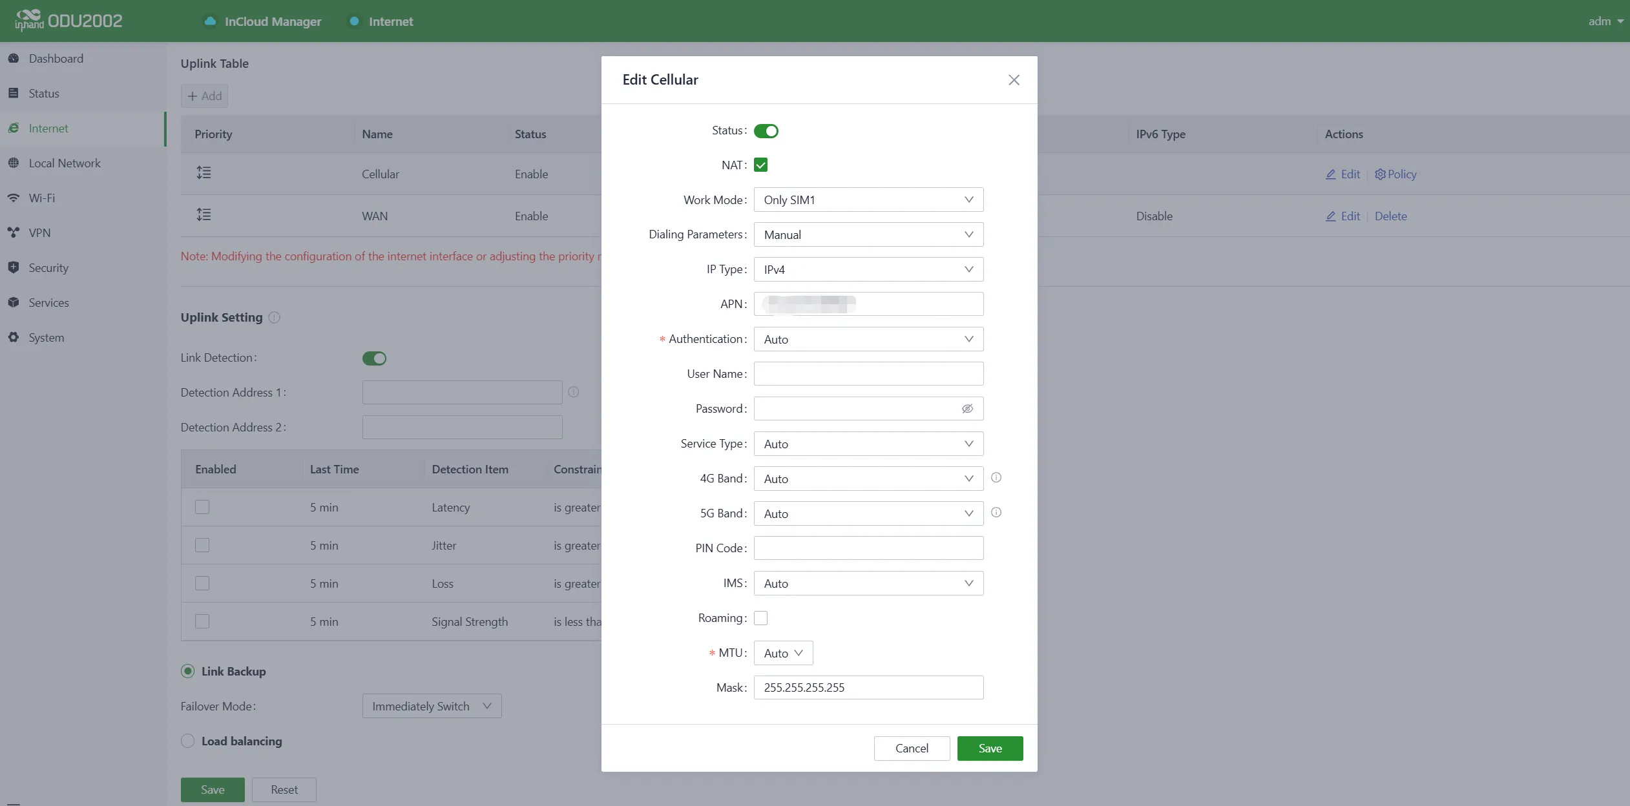Screen dimensions: 1630x806
Task: Uncheck the NAT checkbox
Action: click(x=761, y=165)
